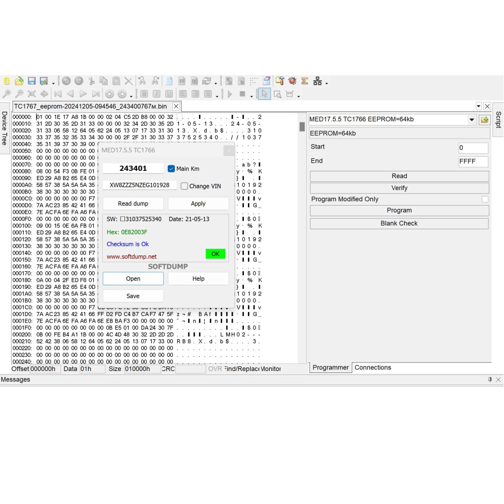The height and width of the screenshot is (504, 504).
Task: Open the dropdown arrow beside Save As icon
Action: pyautogui.click(x=53, y=84)
